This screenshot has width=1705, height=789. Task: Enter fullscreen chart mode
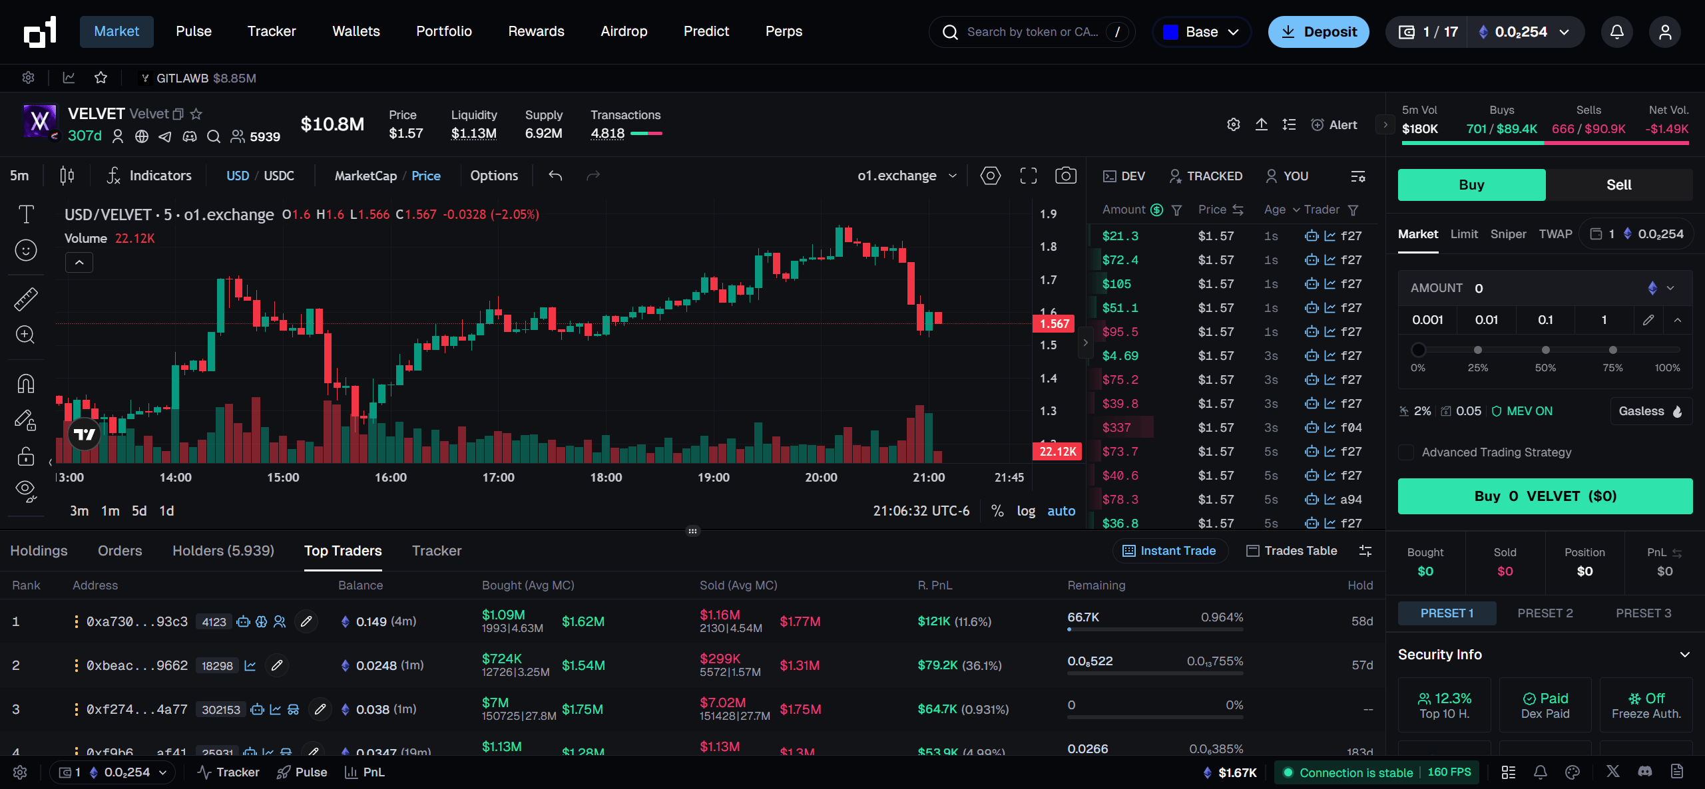pyautogui.click(x=1029, y=176)
